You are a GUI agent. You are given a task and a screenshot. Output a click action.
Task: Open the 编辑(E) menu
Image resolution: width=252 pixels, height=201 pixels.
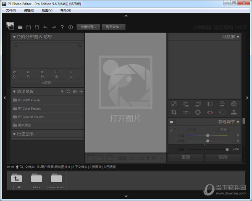29,10
